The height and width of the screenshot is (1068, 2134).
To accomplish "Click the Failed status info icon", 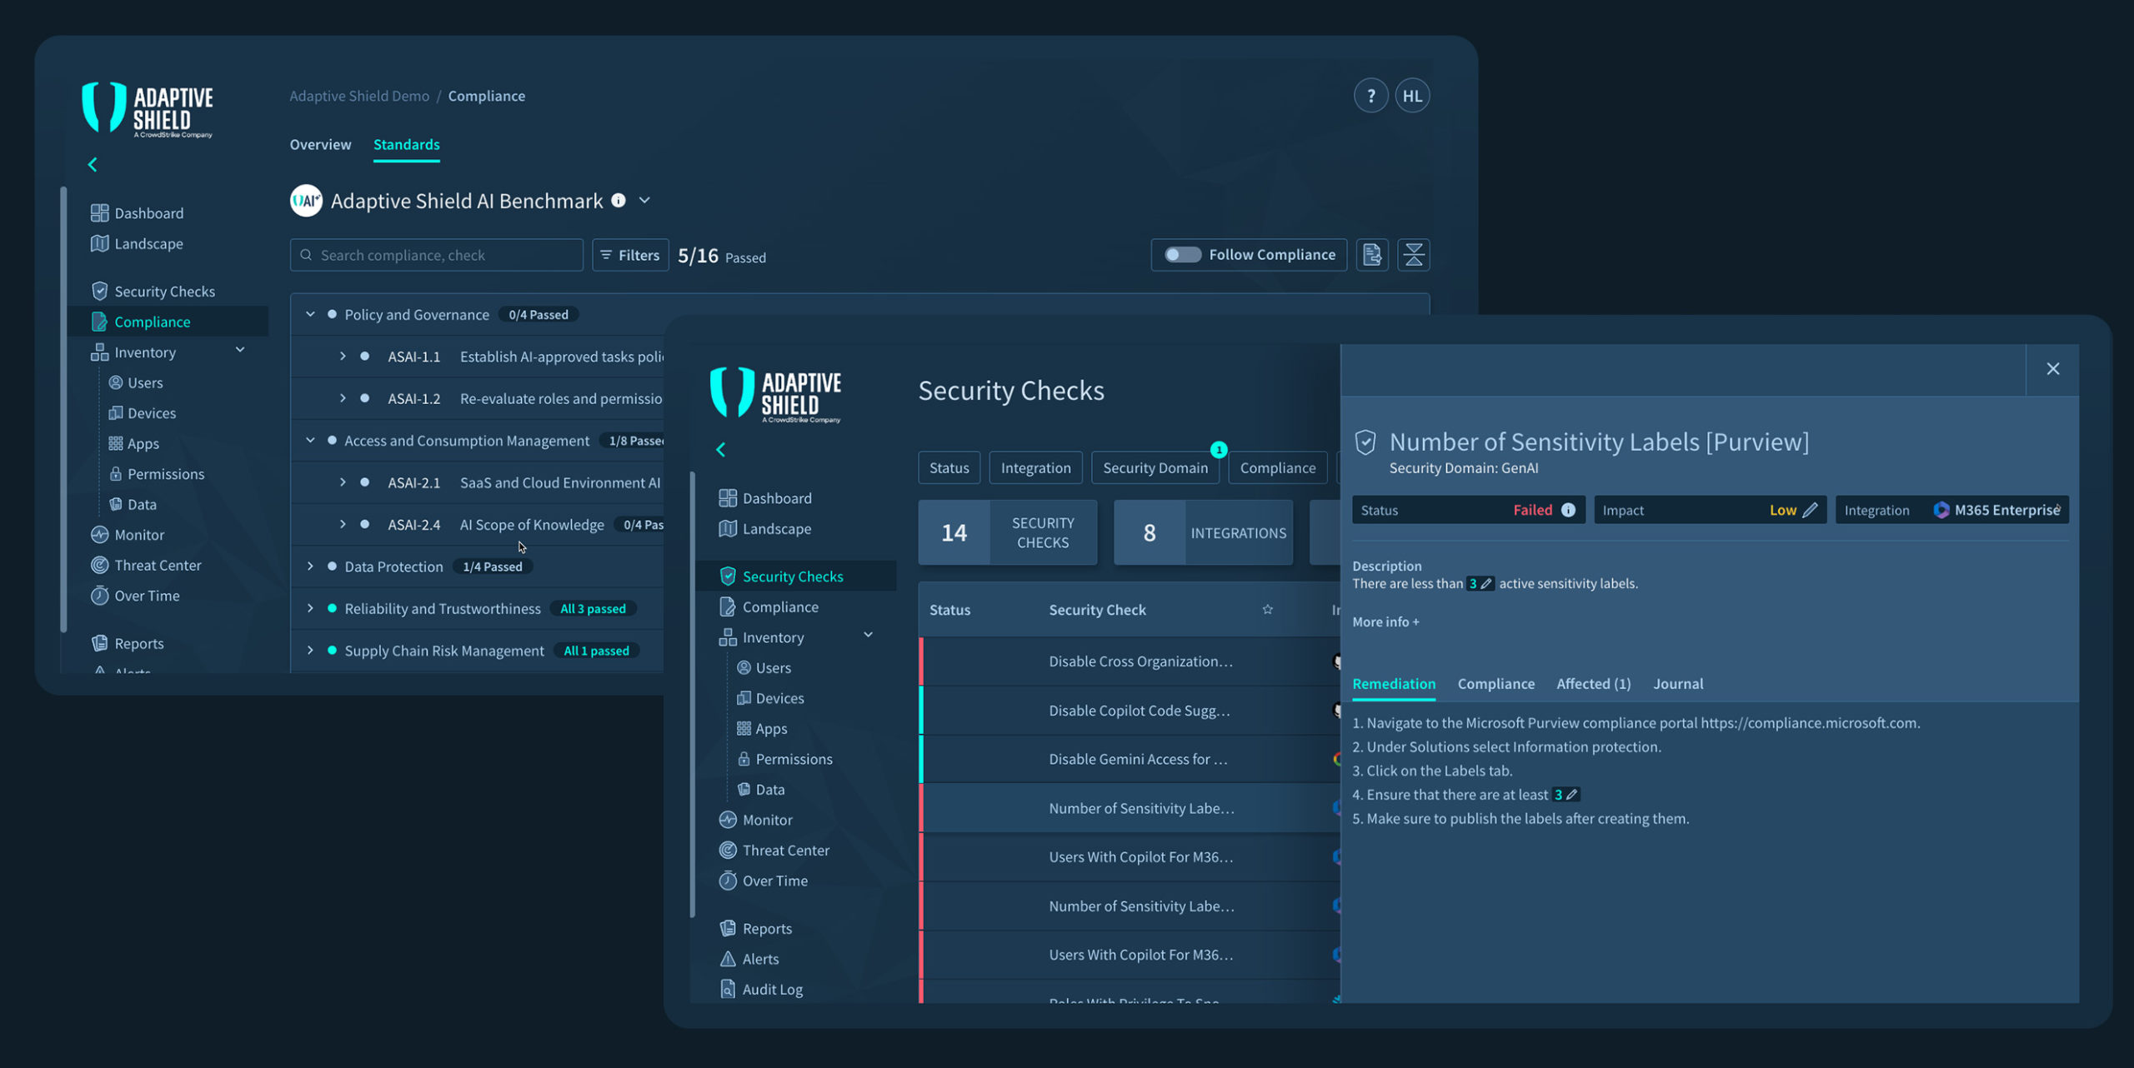I will (1568, 510).
